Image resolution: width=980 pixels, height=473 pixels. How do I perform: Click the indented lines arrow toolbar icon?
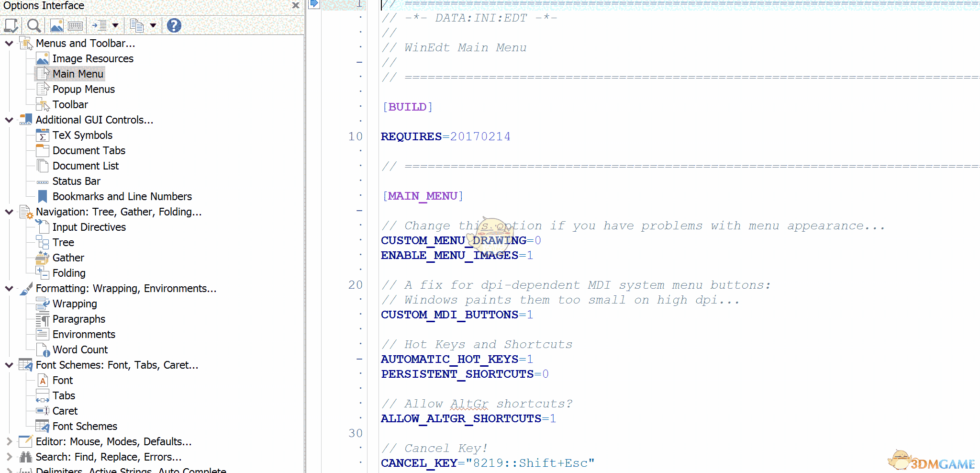tap(100, 25)
